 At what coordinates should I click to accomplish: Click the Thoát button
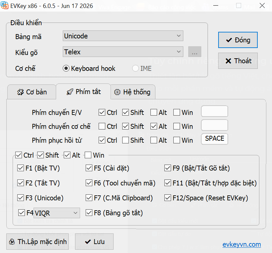[238, 61]
